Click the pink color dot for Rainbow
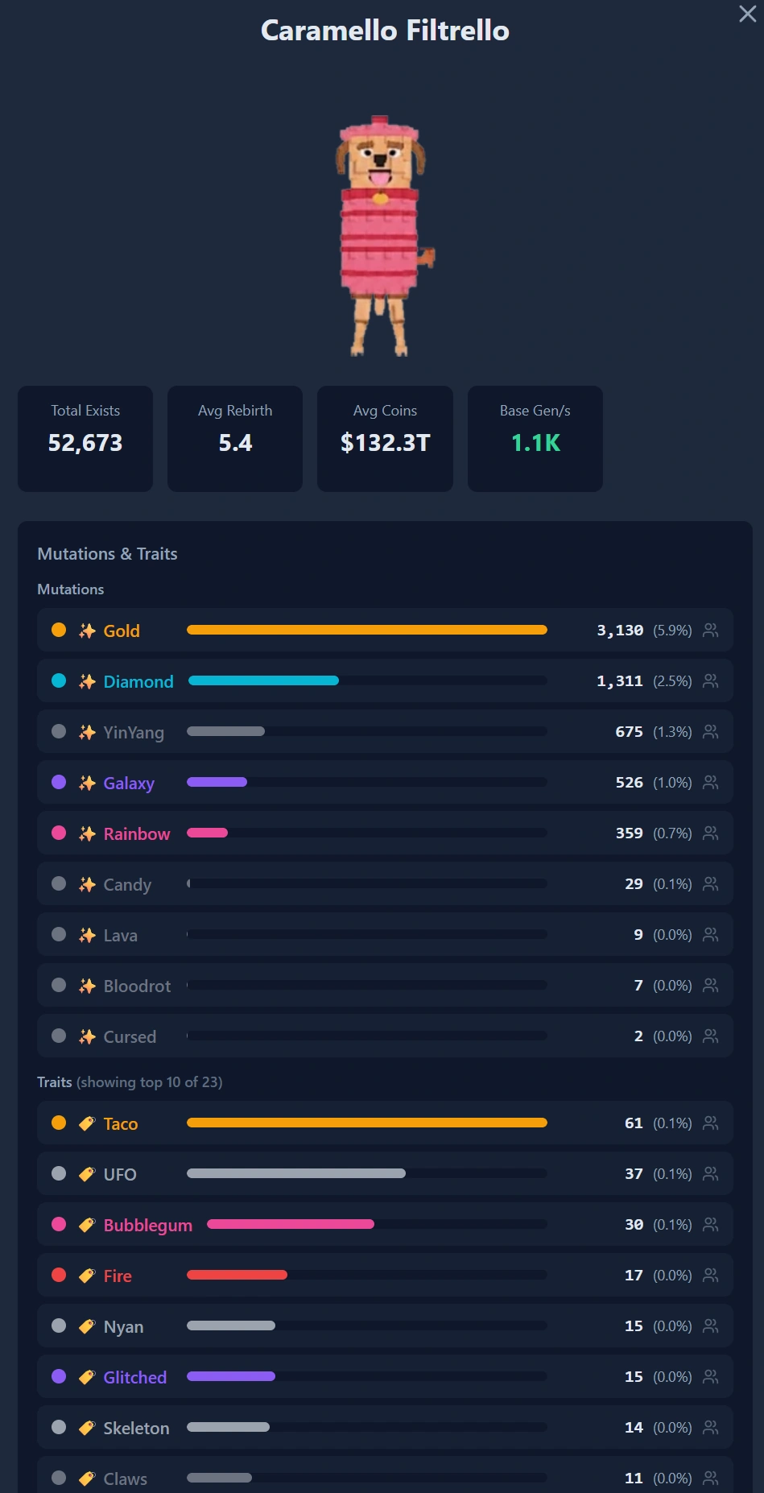Screen dimensions: 764x1493 tap(59, 833)
